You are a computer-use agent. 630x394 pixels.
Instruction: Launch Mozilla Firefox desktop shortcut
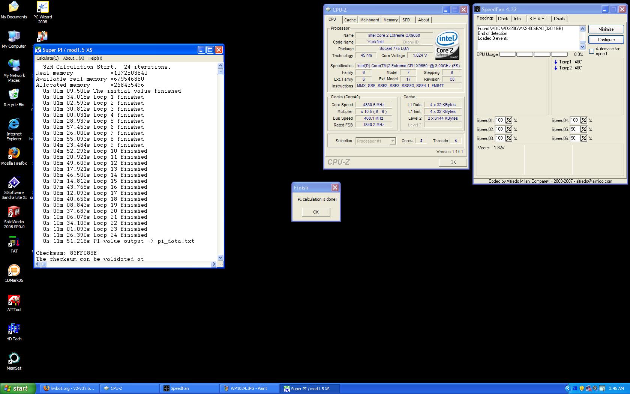click(14, 156)
